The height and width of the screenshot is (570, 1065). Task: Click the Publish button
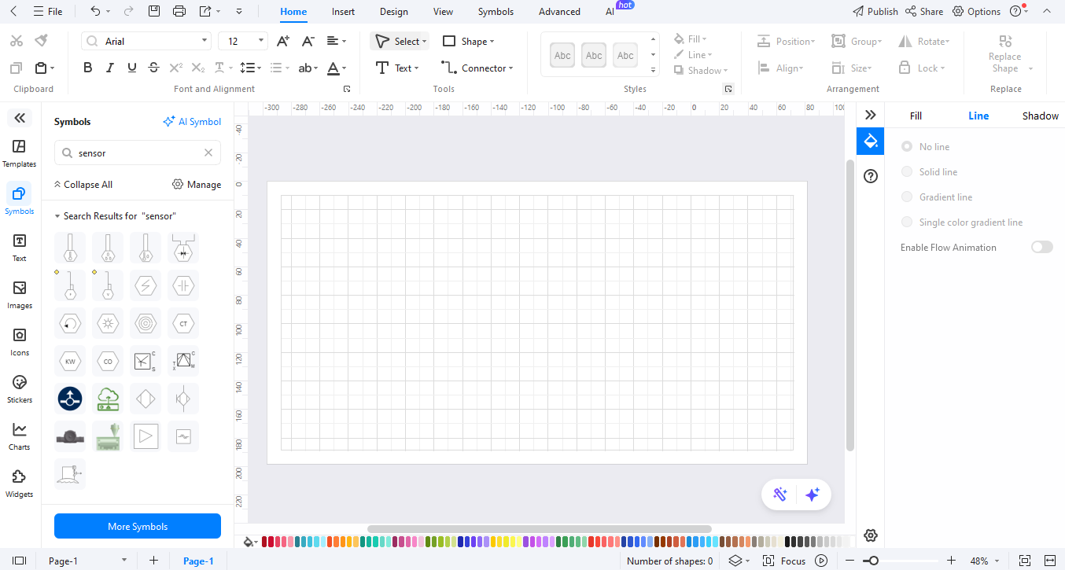click(875, 12)
